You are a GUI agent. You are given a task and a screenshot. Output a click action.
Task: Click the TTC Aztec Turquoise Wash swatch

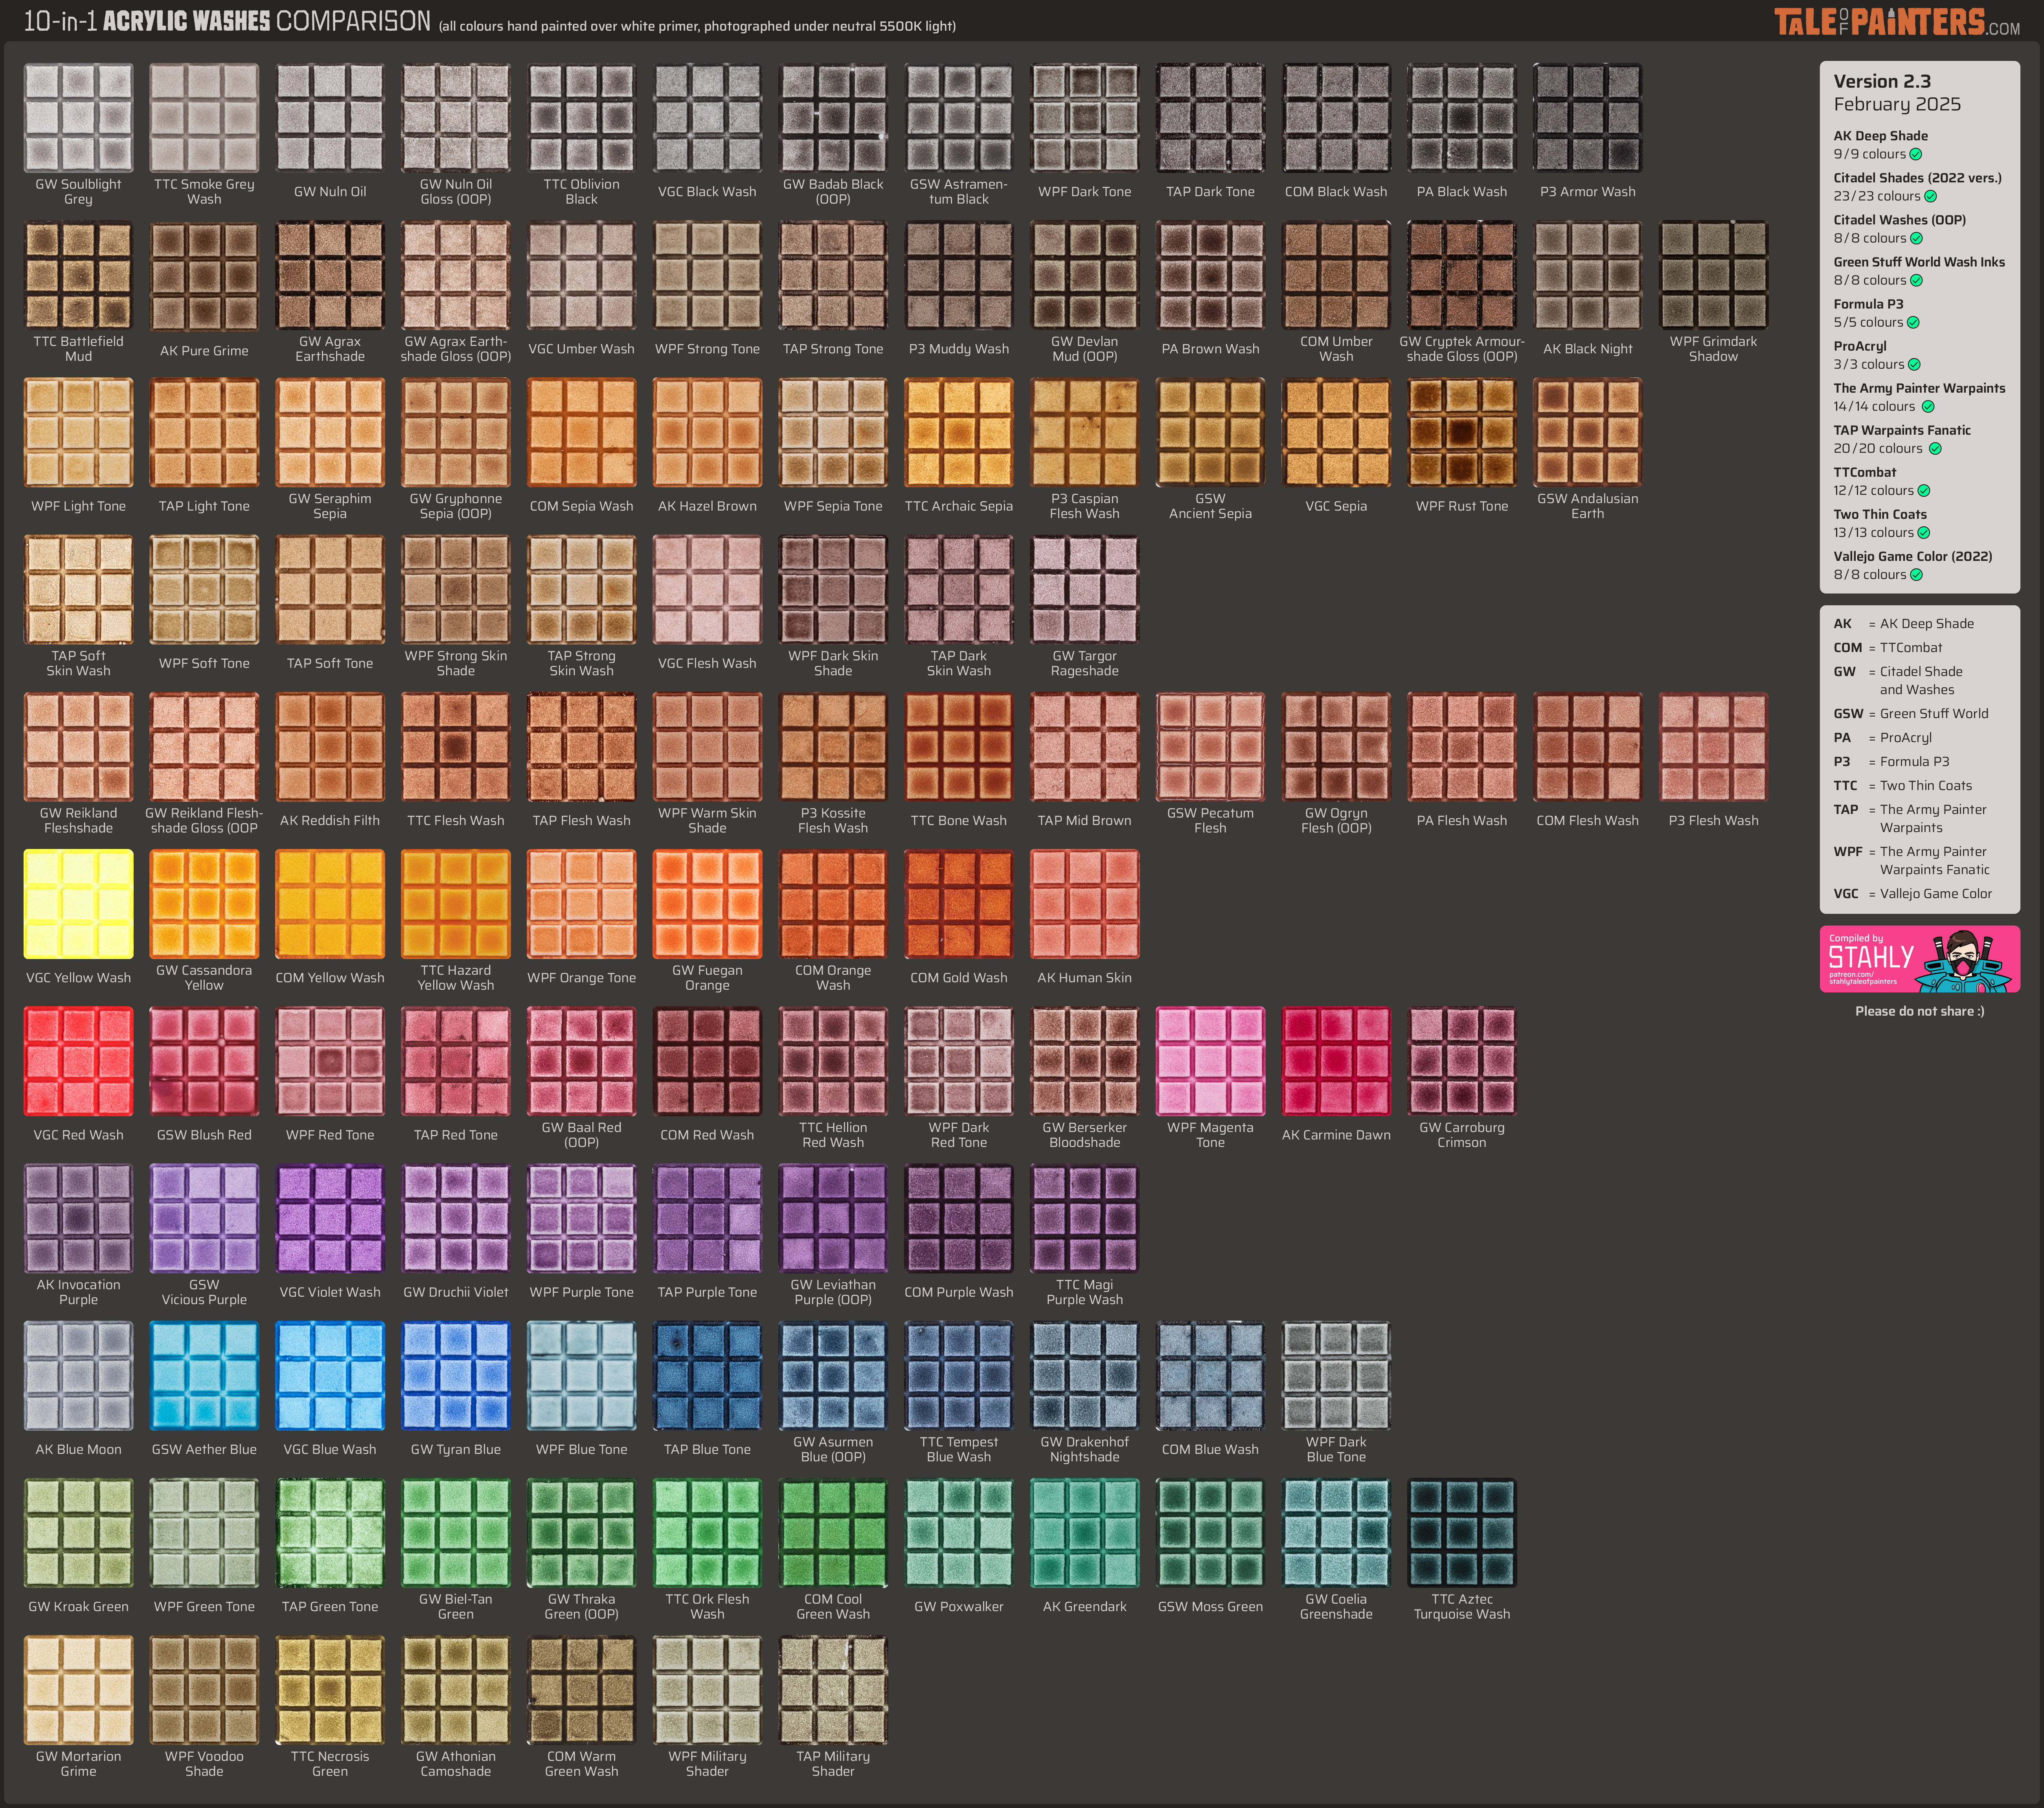1462,1533
